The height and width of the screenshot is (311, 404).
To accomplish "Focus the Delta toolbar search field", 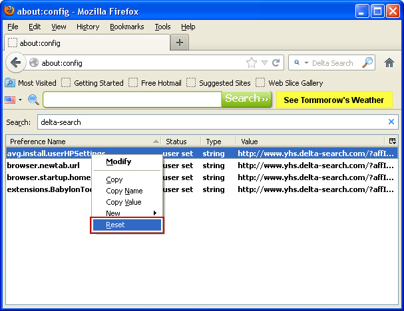I will click(x=132, y=99).
